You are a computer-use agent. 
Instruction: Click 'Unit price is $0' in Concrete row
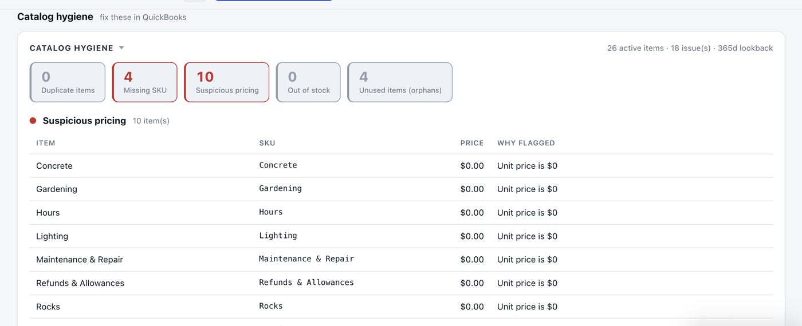coord(527,166)
